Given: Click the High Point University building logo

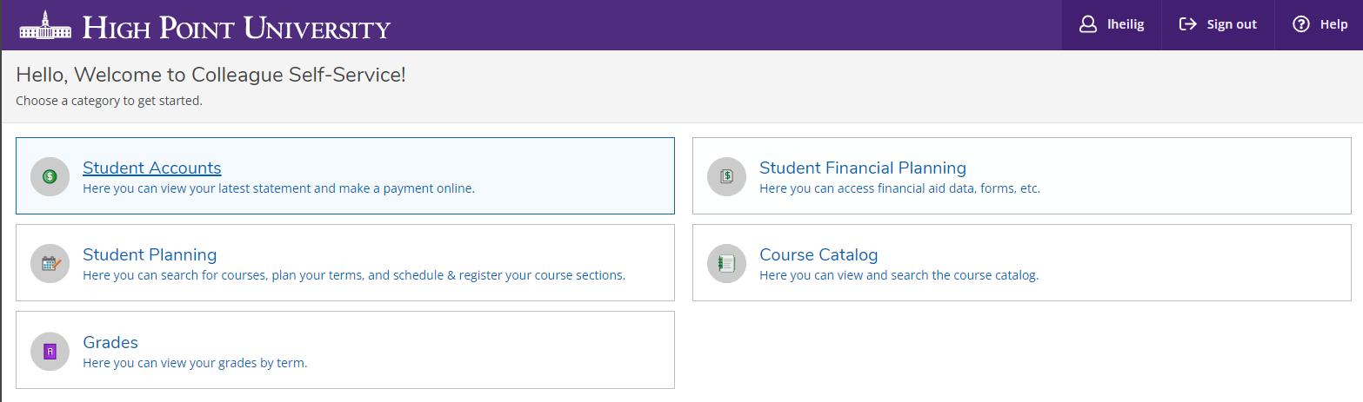Looking at the screenshot, I should click(45, 25).
